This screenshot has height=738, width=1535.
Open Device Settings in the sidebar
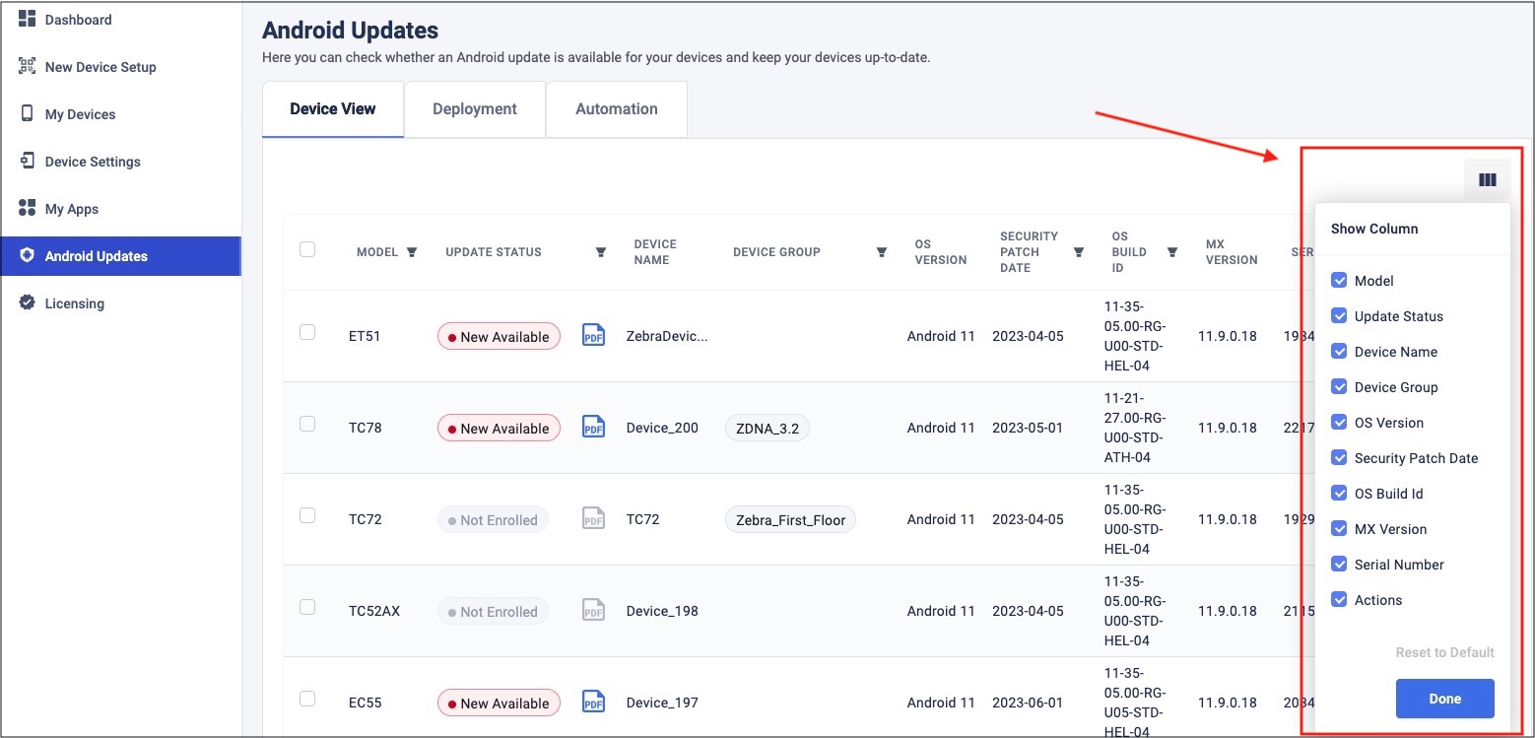tap(93, 162)
